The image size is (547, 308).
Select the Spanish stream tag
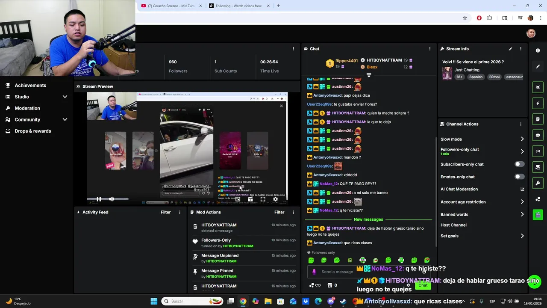click(476, 77)
